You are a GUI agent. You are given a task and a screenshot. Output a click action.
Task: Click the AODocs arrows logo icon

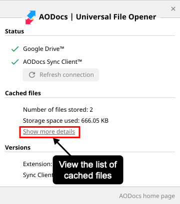(30, 17)
